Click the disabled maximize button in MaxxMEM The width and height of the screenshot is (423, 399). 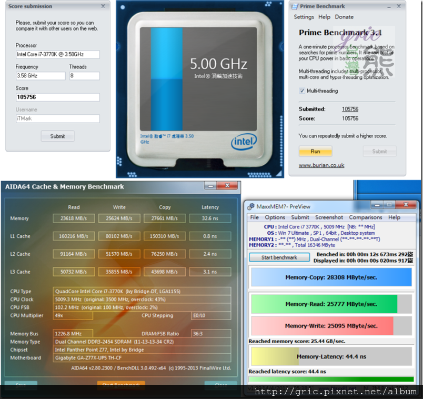[x=389, y=205]
